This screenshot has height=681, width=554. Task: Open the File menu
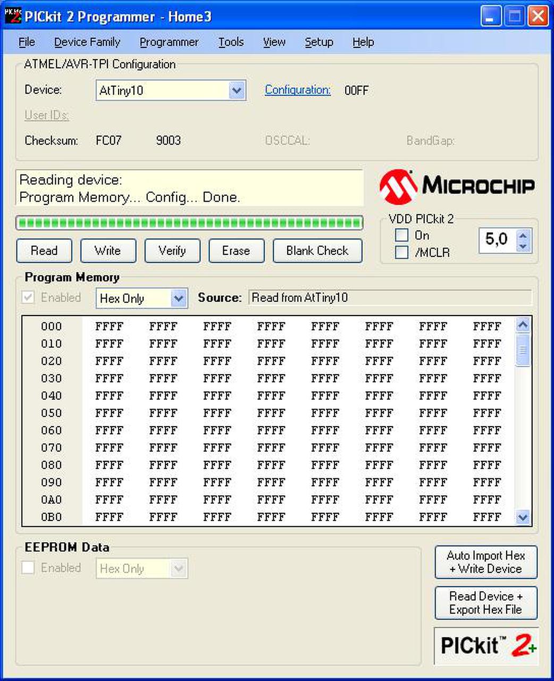coord(27,42)
